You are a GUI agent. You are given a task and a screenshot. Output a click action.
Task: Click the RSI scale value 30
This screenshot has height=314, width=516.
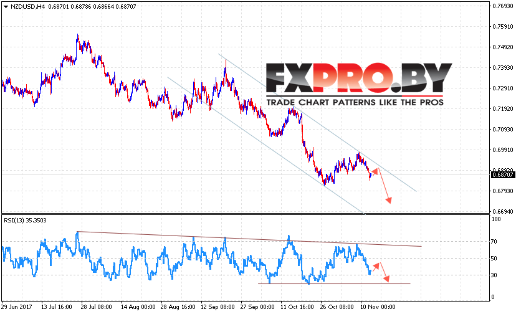click(x=494, y=275)
